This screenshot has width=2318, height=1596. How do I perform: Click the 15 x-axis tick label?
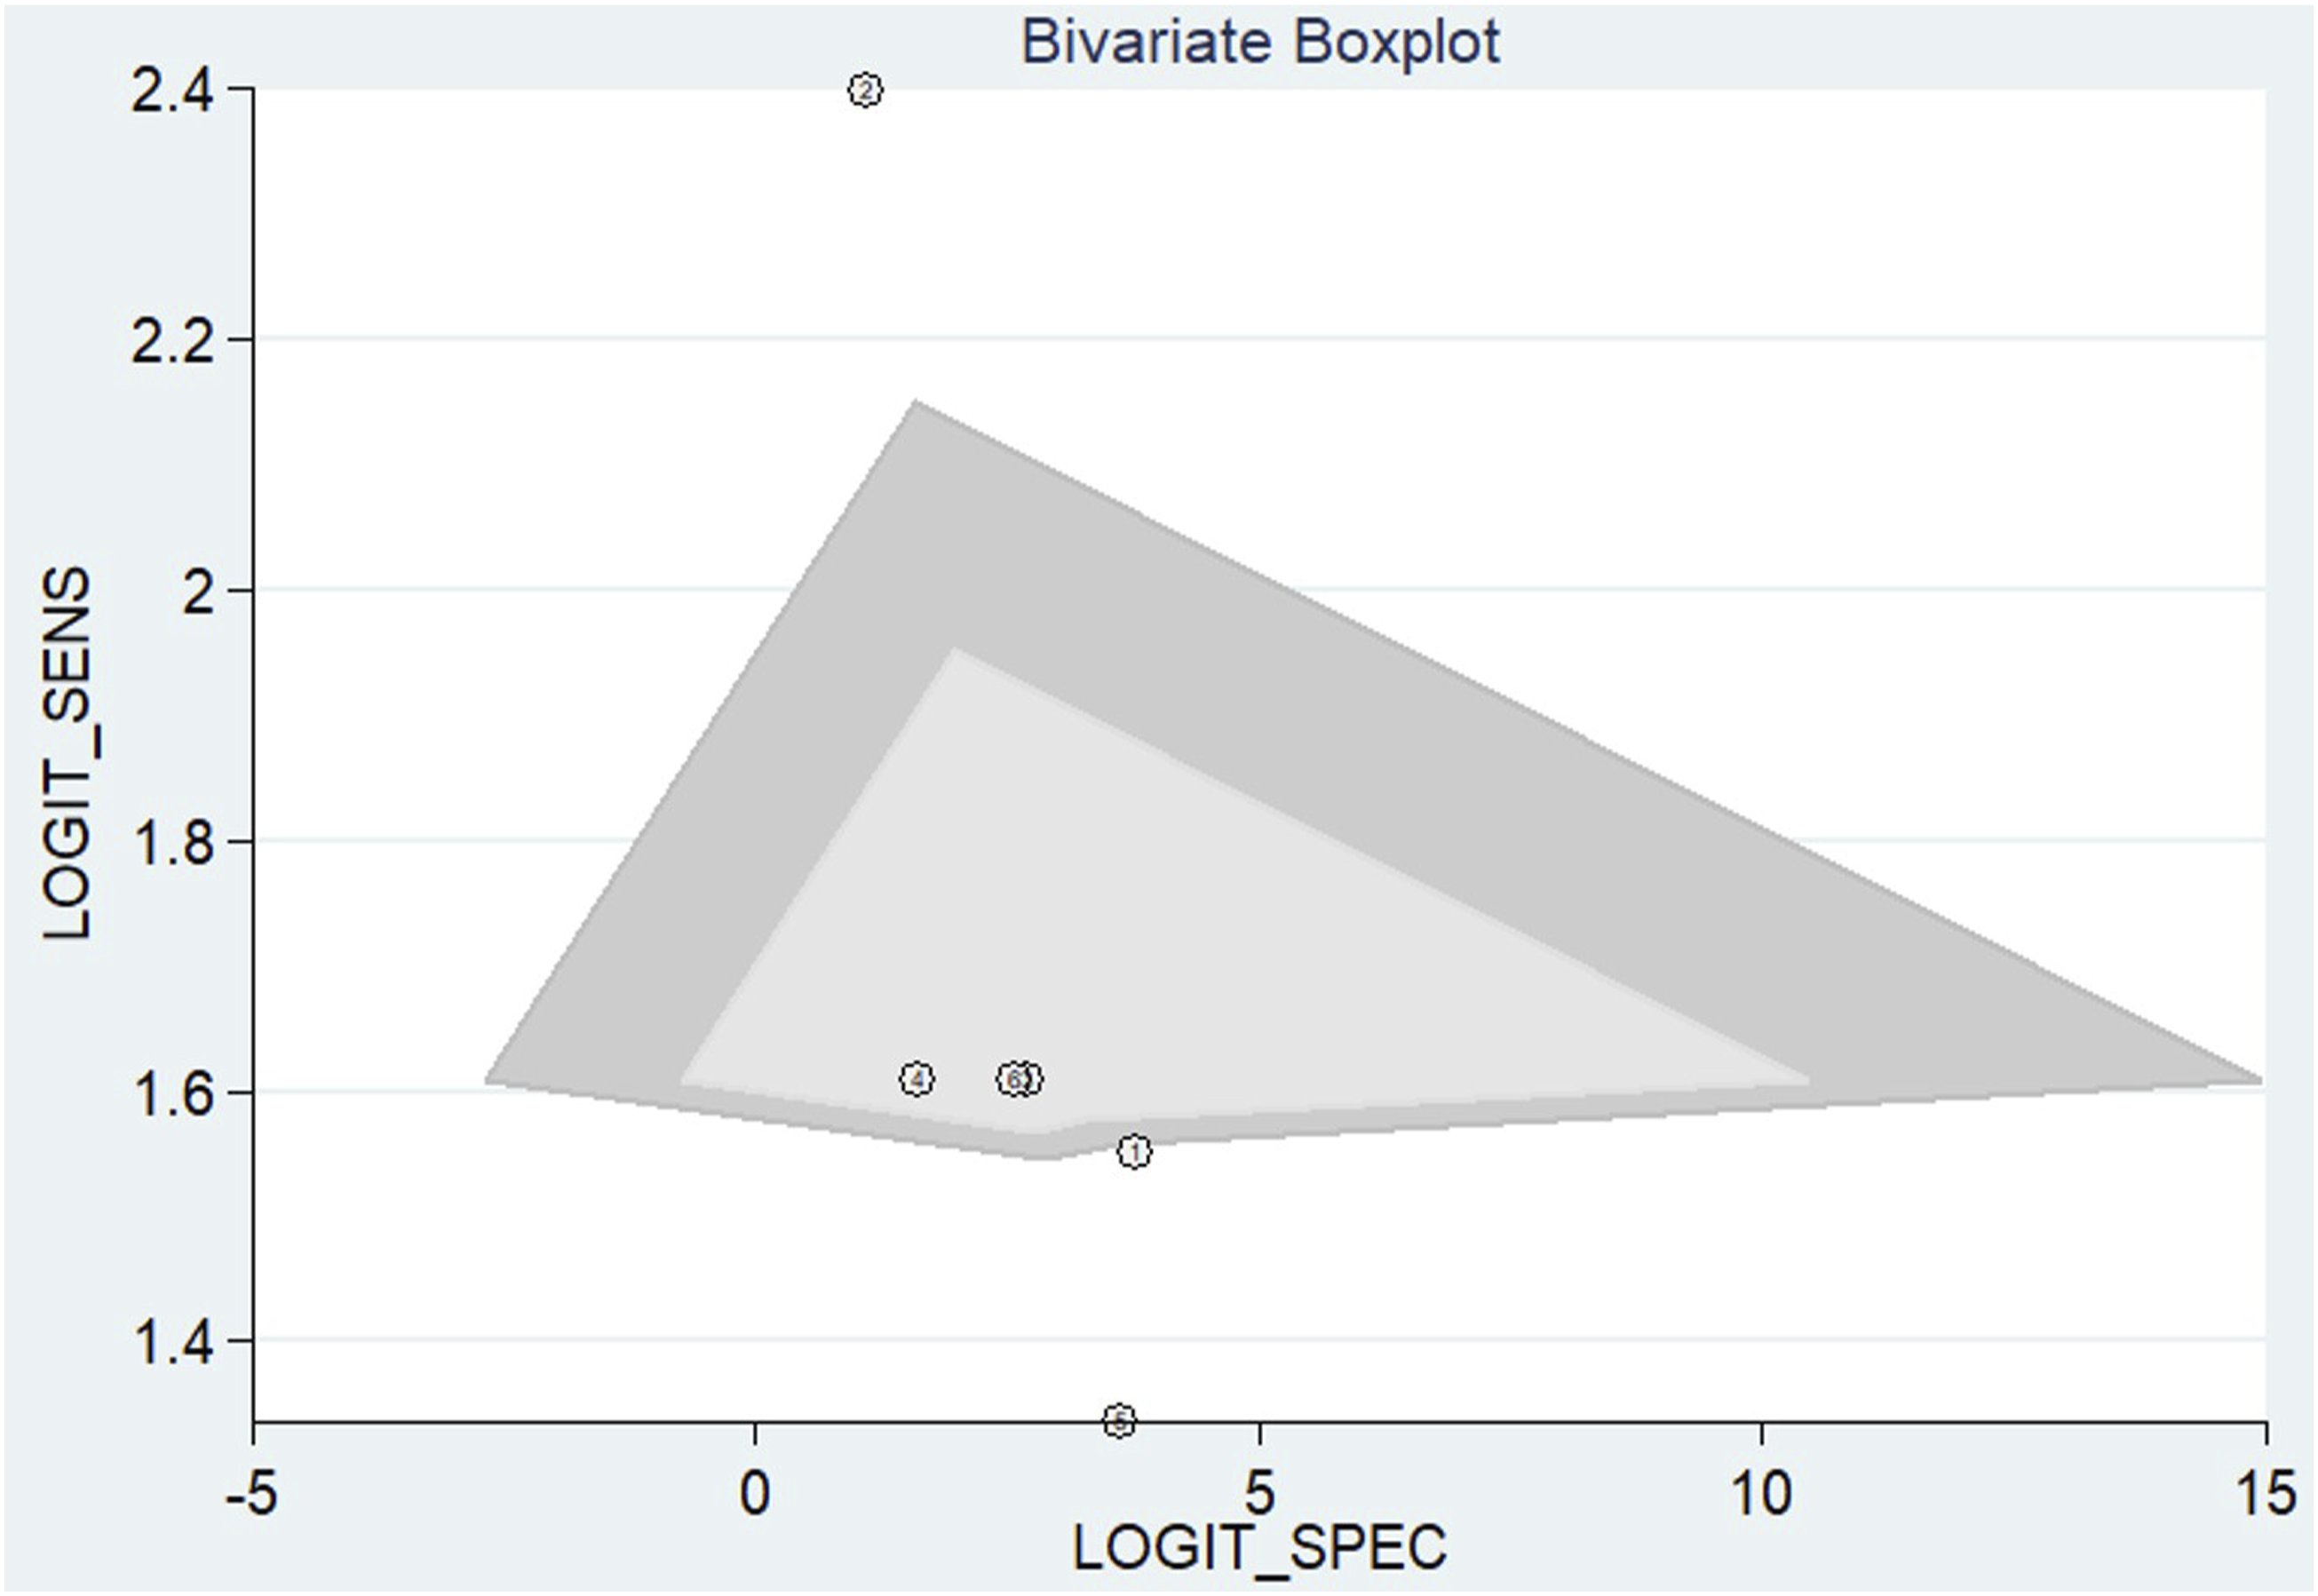pyautogui.click(x=2264, y=1494)
